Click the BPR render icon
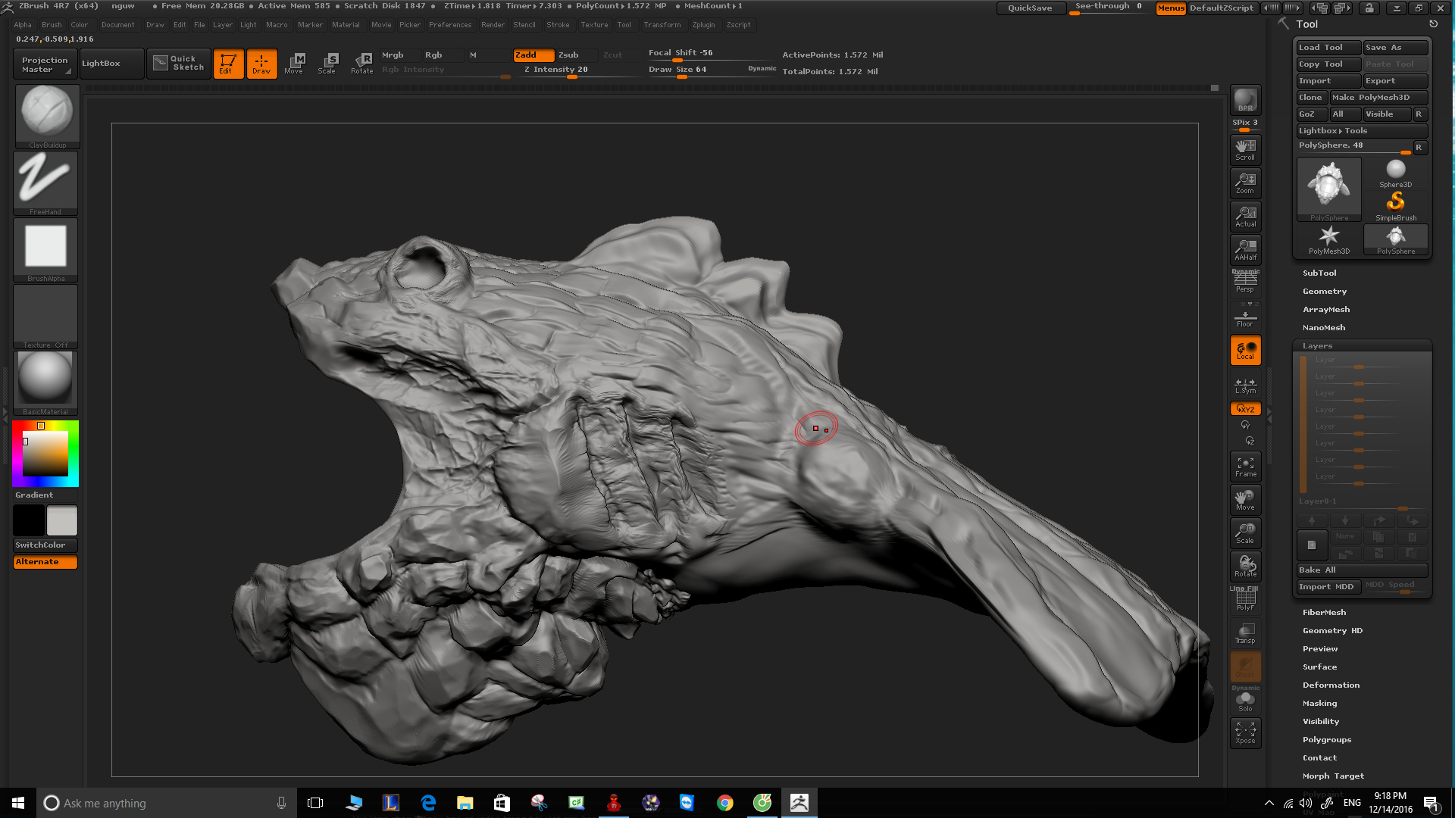The height and width of the screenshot is (818, 1455). (1245, 99)
